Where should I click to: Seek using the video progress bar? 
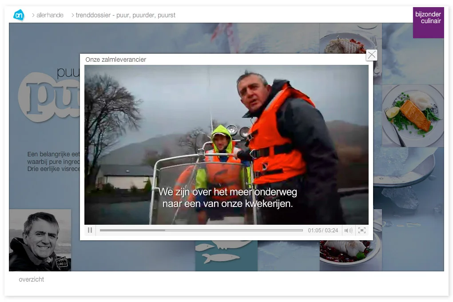click(201, 230)
